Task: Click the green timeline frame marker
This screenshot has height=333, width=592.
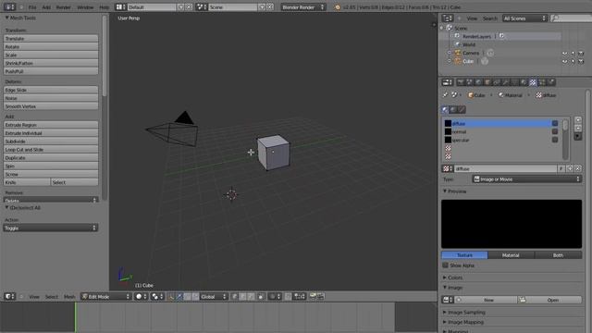Action: tap(75, 317)
